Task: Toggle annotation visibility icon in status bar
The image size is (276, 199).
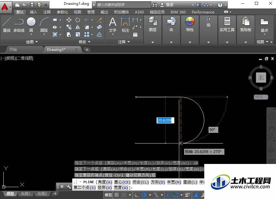Action: point(196,195)
